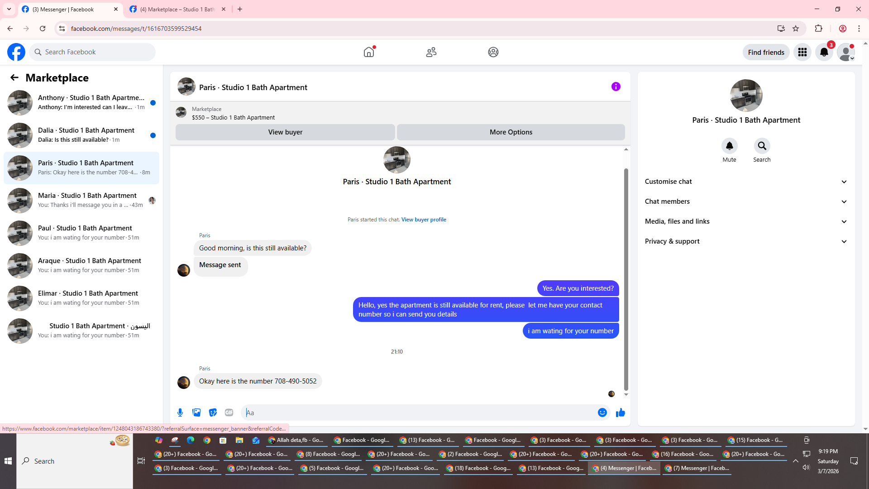This screenshot has height=489, width=869.
Task: Open Windows Start menu
Action: tap(8, 461)
